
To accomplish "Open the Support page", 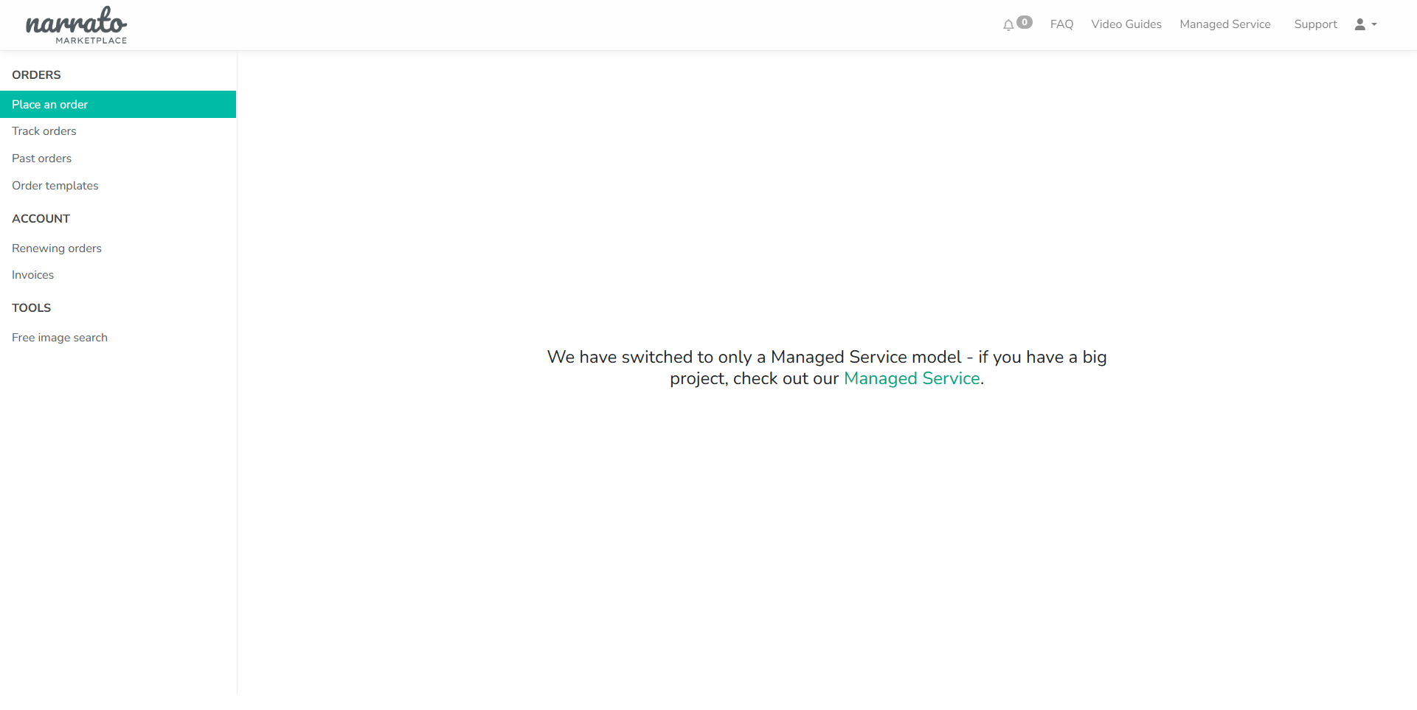I will pos(1315,24).
